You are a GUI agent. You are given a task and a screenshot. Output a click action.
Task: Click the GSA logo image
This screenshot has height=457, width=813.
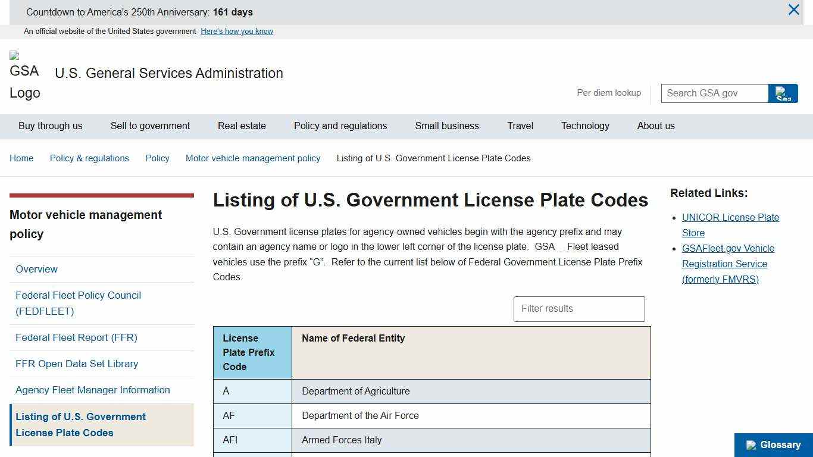click(x=24, y=73)
